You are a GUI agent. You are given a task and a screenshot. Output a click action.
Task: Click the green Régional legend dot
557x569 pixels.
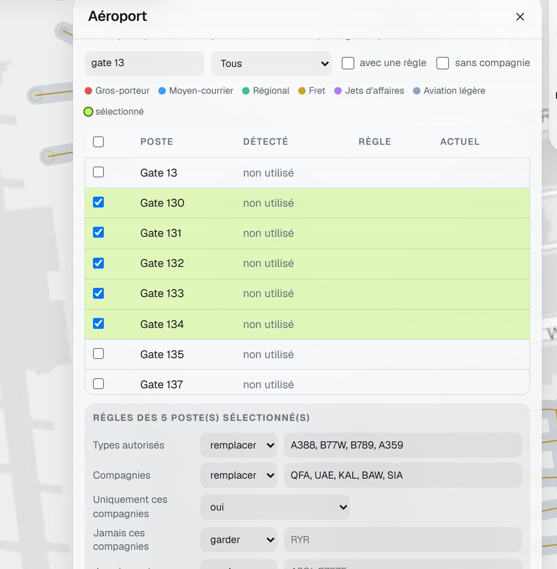pyautogui.click(x=246, y=91)
